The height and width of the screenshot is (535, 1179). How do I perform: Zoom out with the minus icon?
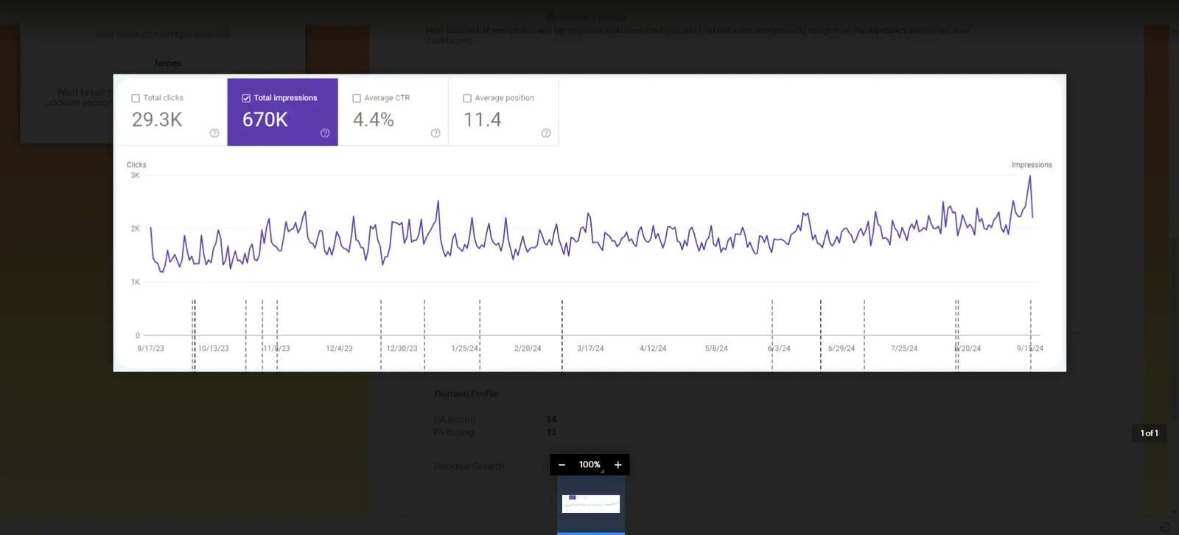point(561,465)
